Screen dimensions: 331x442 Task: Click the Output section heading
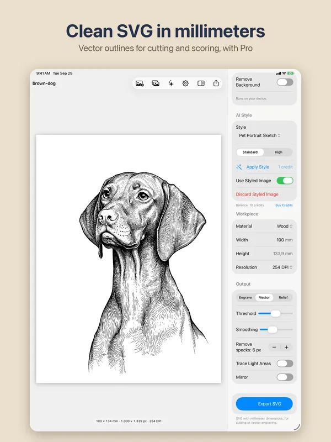[x=243, y=284]
